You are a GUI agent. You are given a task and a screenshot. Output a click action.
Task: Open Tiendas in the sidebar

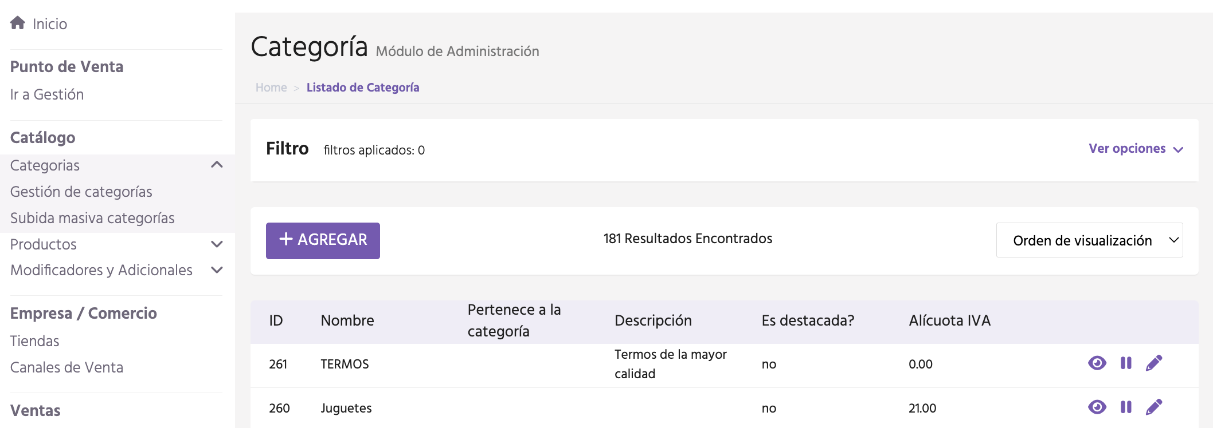tap(35, 341)
